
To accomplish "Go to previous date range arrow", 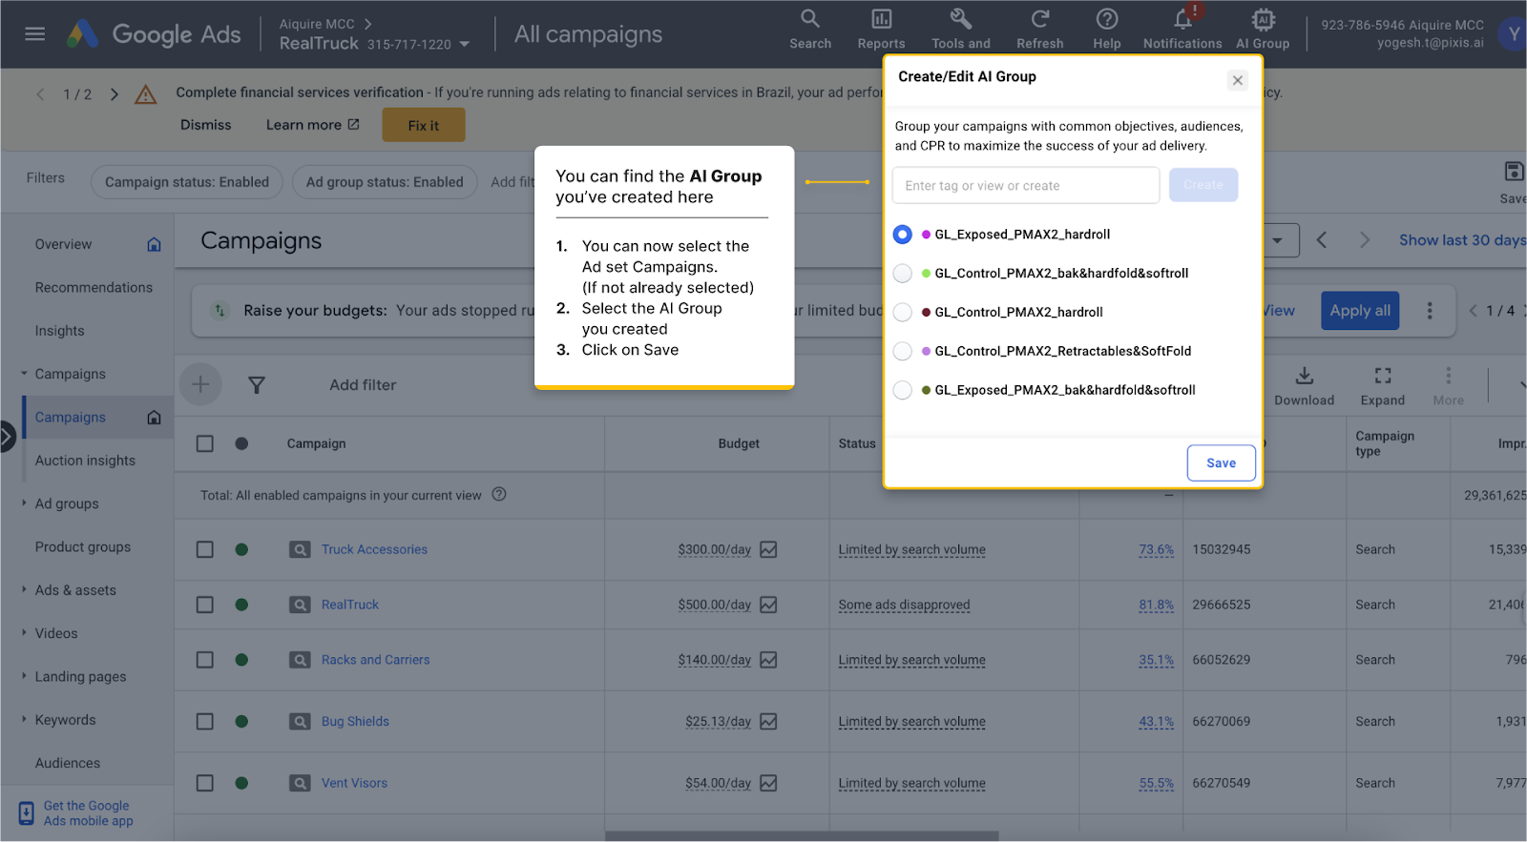I will (x=1322, y=240).
